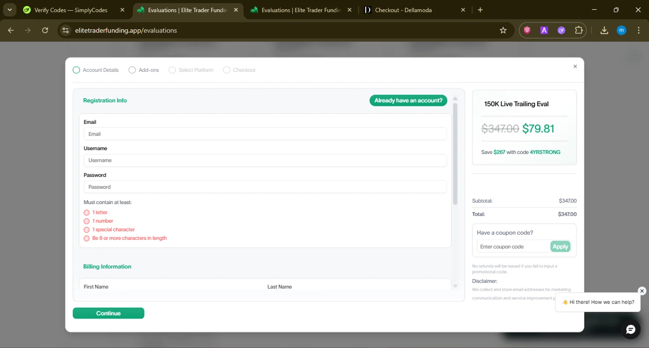Click the '1 letter' requirement indicator
This screenshot has height=348, width=649.
[x=87, y=213]
